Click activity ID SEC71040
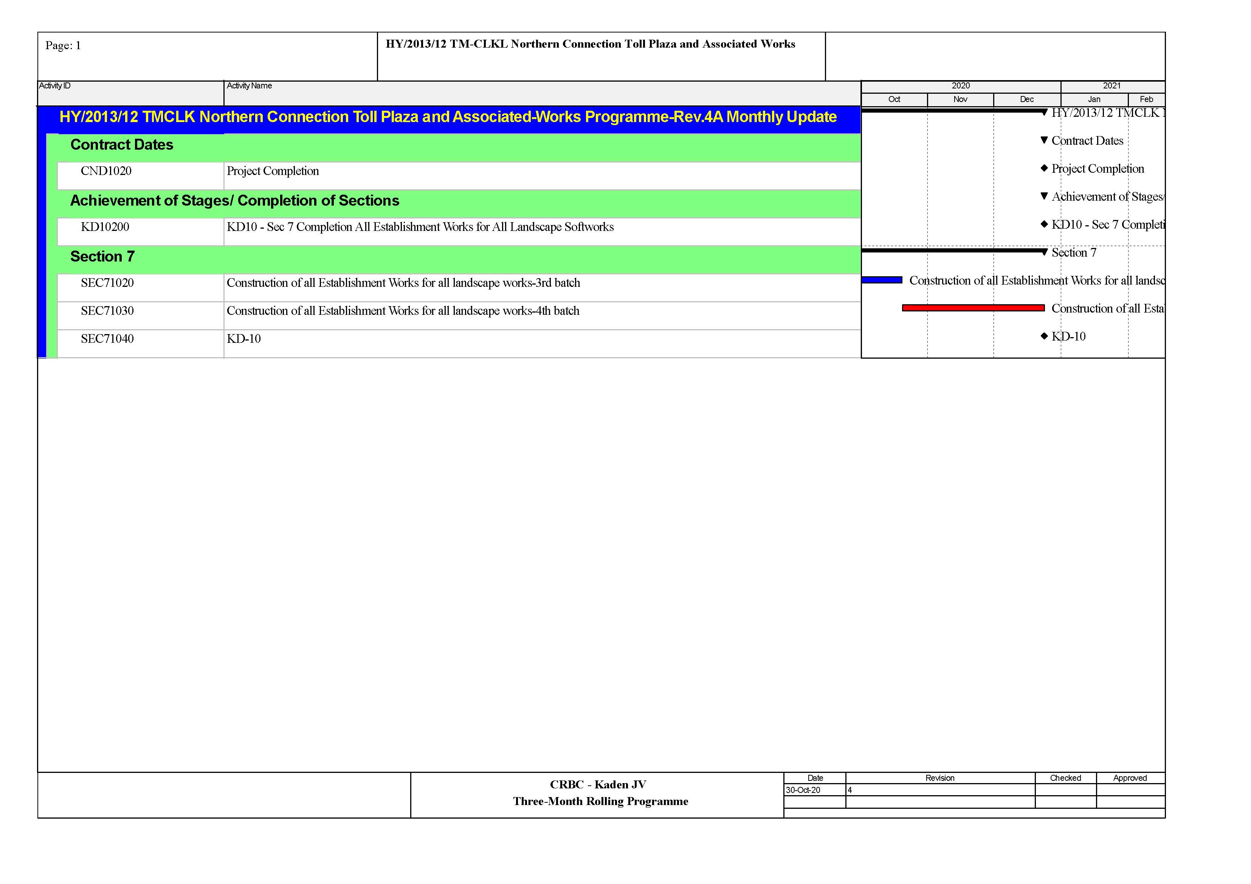 107,338
